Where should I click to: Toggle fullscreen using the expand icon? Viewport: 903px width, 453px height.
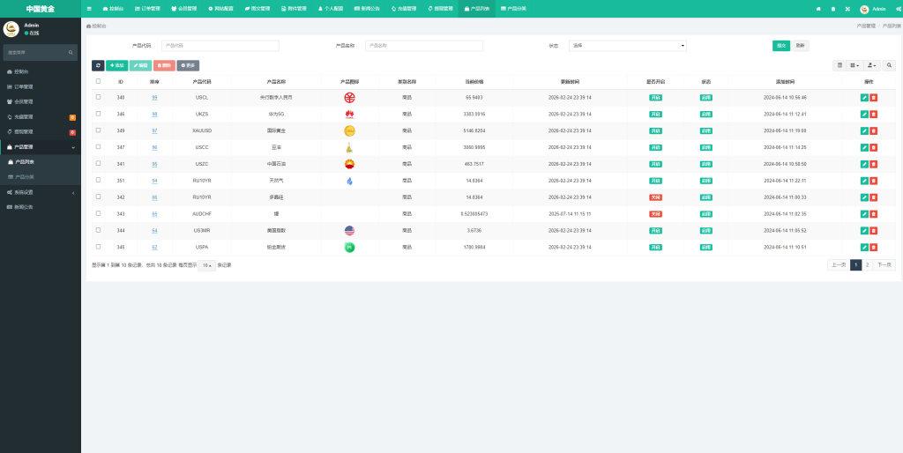[847, 9]
